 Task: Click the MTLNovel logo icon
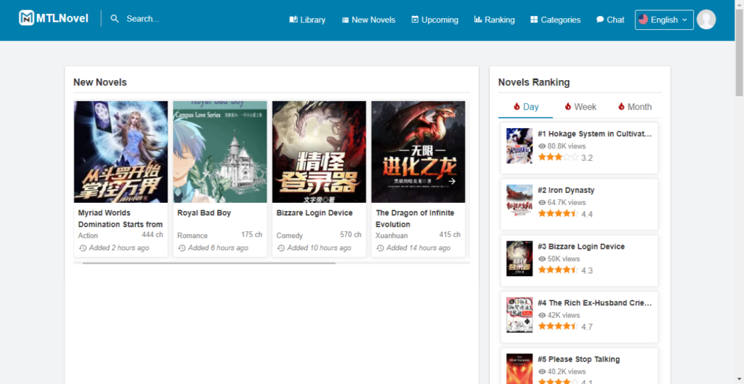(x=27, y=18)
